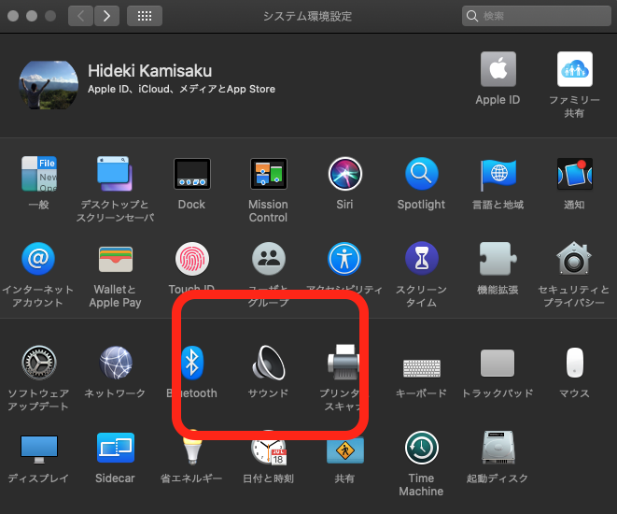Open Network (ネットワーク) preferences

click(x=116, y=363)
